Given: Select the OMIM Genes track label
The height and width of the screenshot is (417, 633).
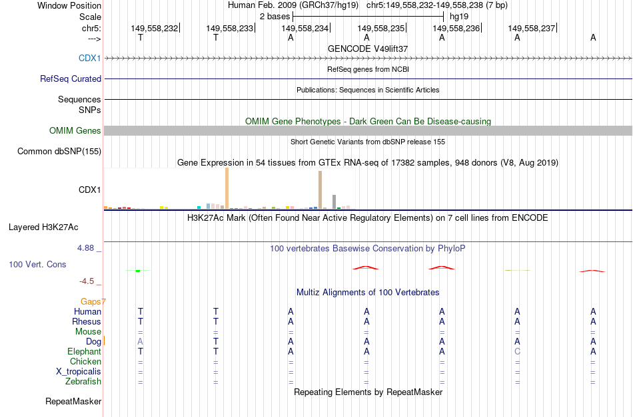Looking at the screenshot, I should pos(75,130).
